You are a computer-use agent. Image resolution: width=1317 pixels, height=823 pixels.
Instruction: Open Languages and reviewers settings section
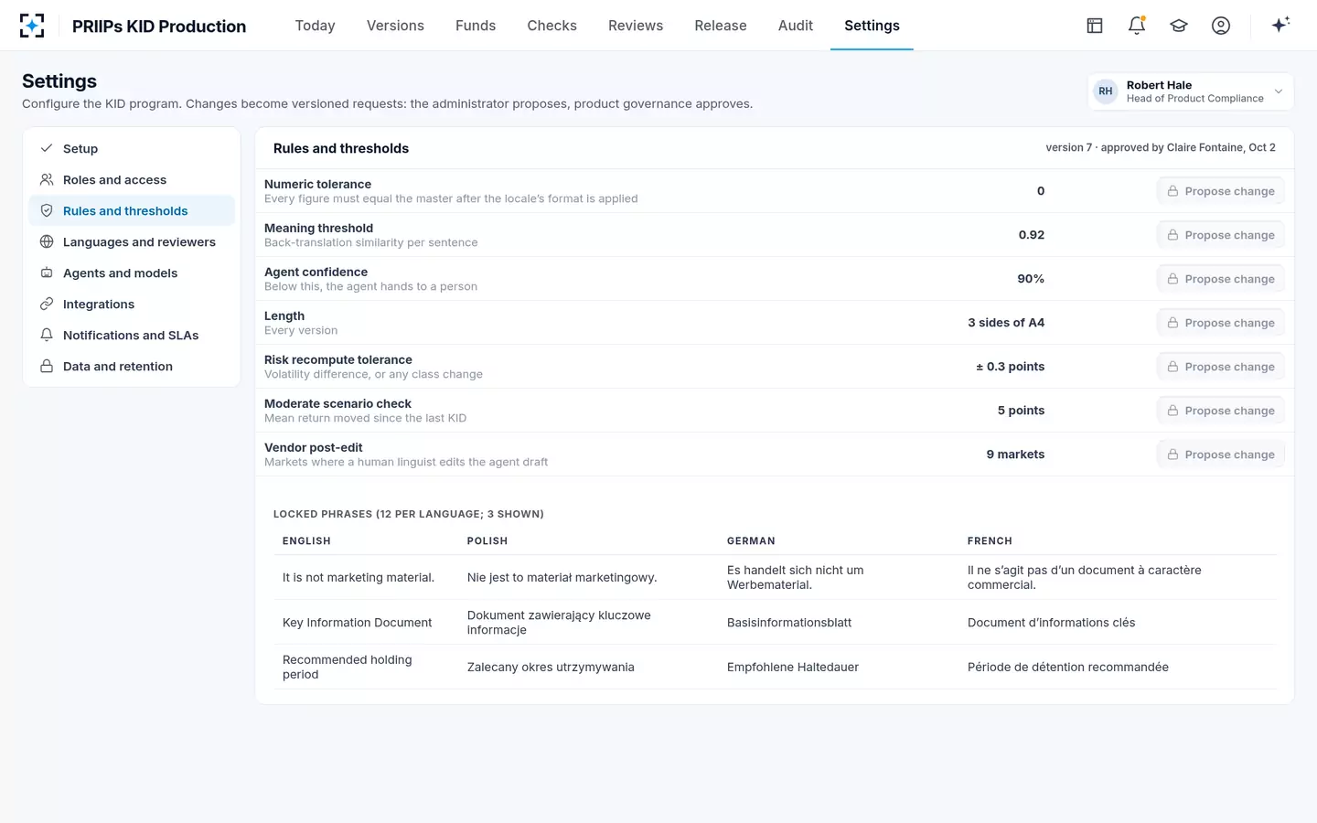click(132, 241)
